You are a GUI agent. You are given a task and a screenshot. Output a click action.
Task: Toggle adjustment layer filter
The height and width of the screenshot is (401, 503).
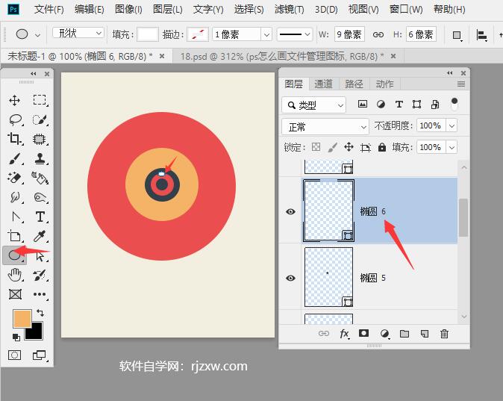pos(381,104)
